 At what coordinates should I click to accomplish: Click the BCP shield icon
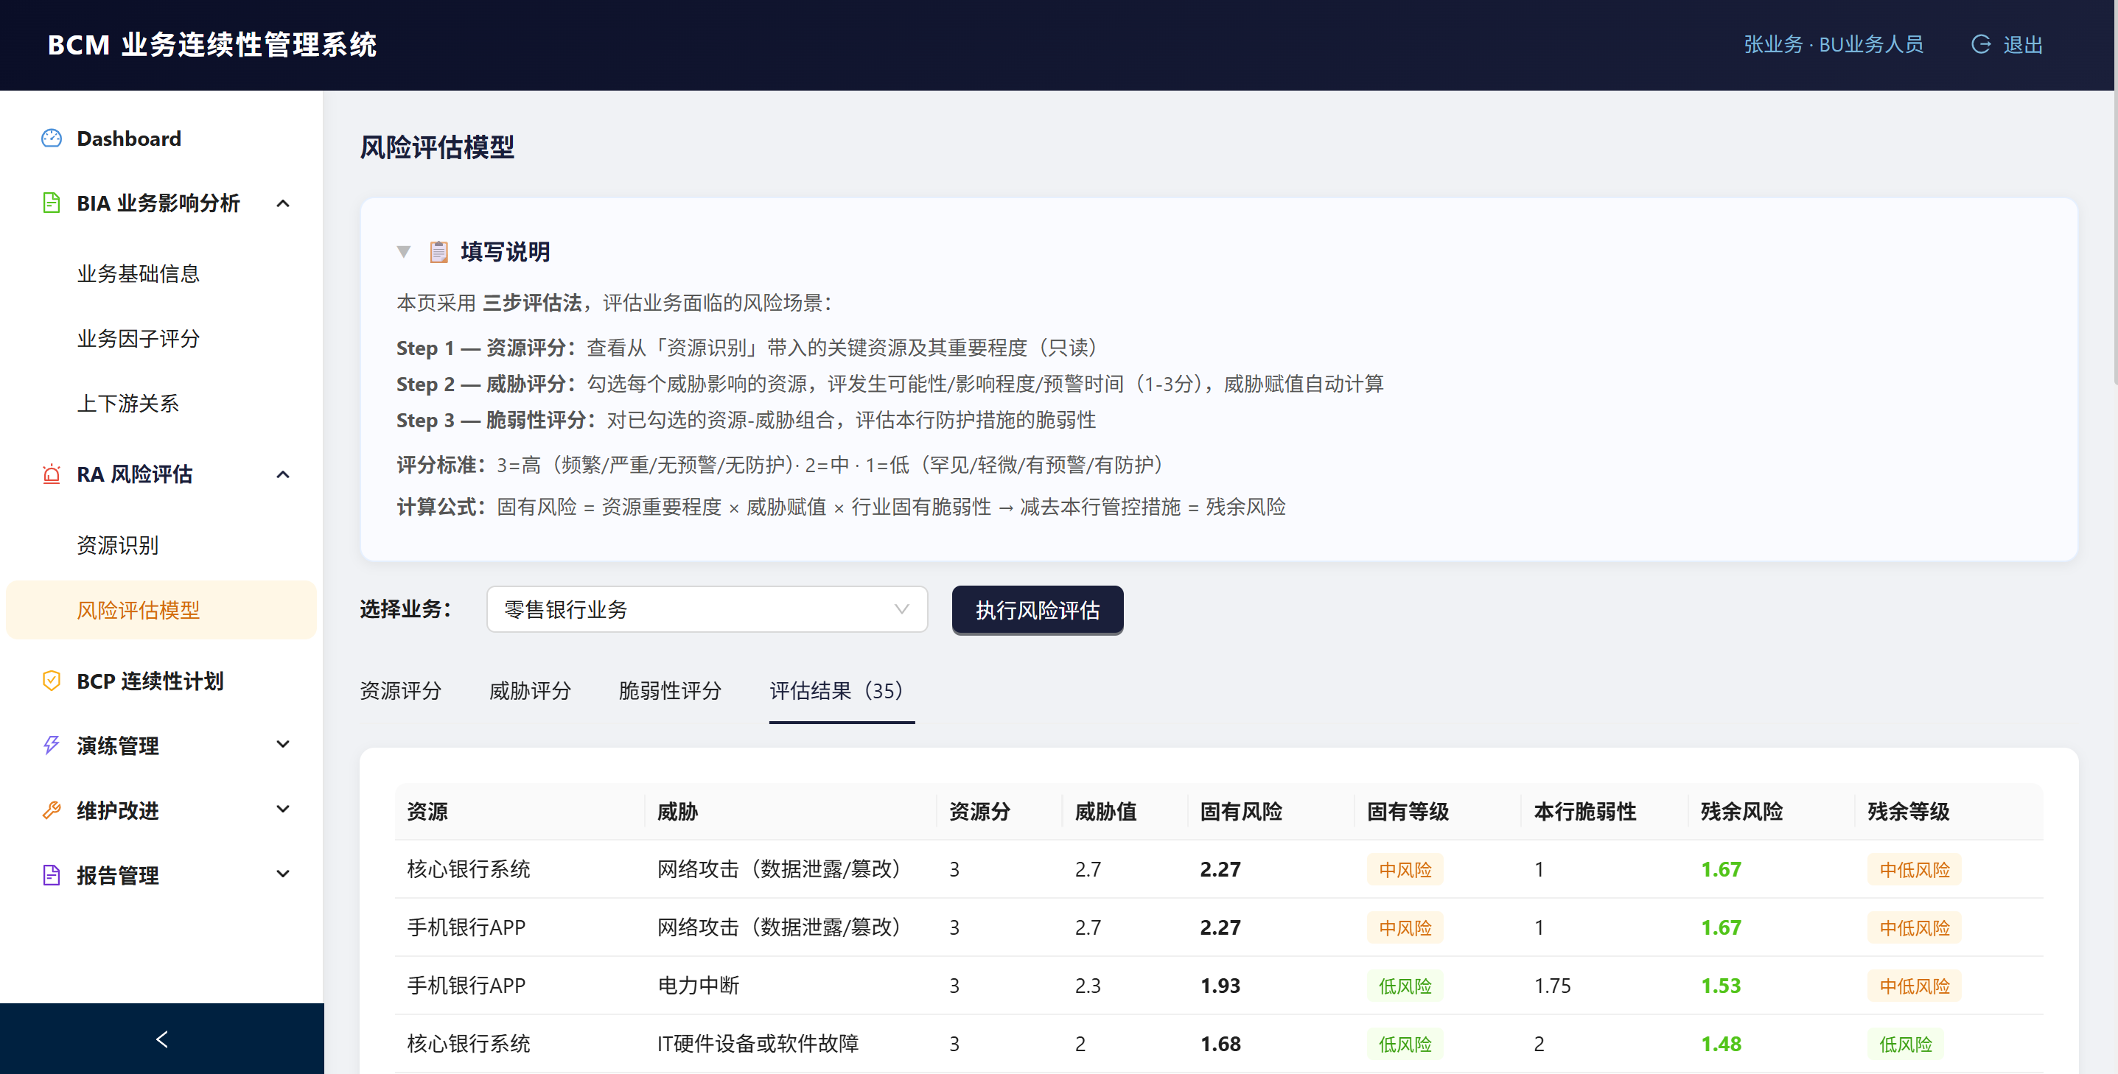tap(51, 681)
